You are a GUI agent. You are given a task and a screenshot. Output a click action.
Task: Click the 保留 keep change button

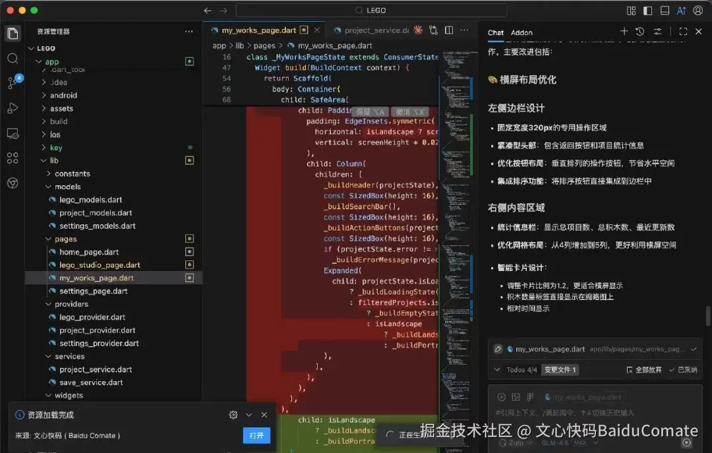pyautogui.click(x=370, y=112)
